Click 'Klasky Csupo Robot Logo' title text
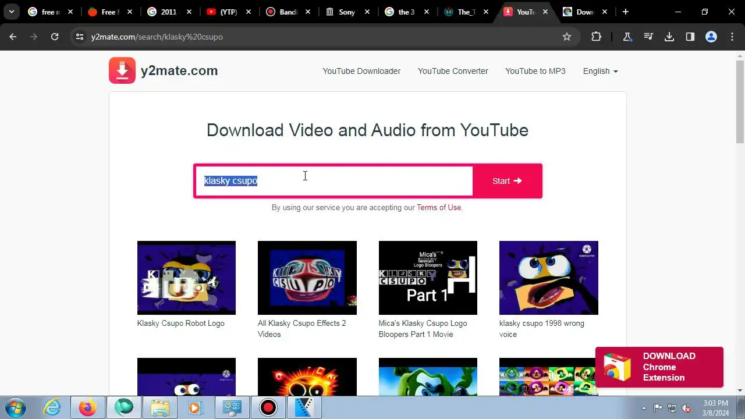 [180, 324]
